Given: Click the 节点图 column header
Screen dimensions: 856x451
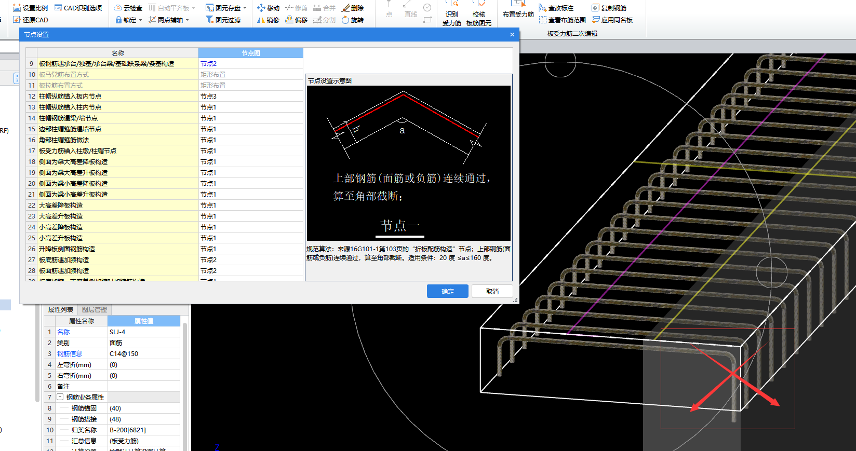Looking at the screenshot, I should (x=251, y=53).
